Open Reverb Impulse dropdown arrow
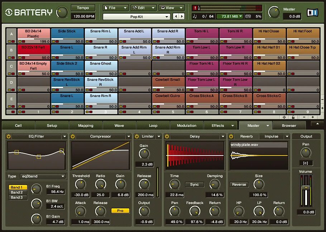 (287, 136)
